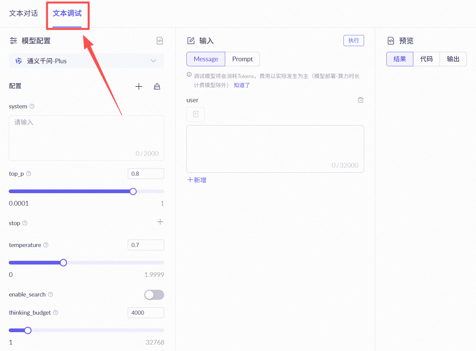Screen dimensions: 476x351
Task: Click the user role label
Action: pyautogui.click(x=192, y=100)
